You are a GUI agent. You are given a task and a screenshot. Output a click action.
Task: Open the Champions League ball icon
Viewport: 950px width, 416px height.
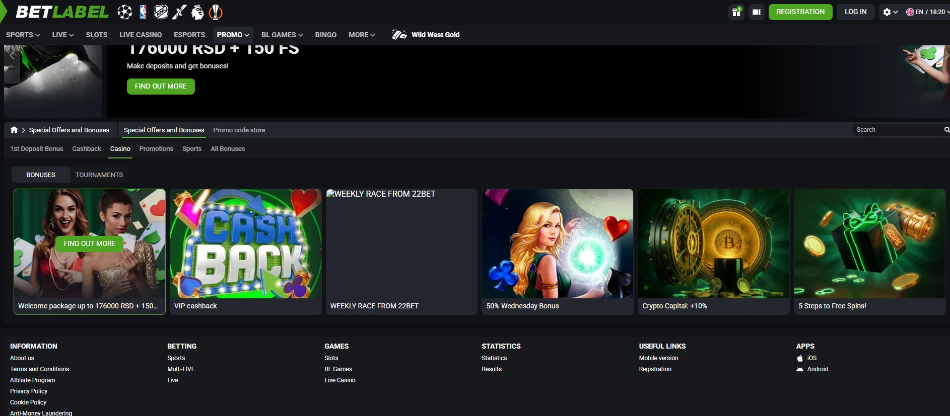tap(124, 12)
